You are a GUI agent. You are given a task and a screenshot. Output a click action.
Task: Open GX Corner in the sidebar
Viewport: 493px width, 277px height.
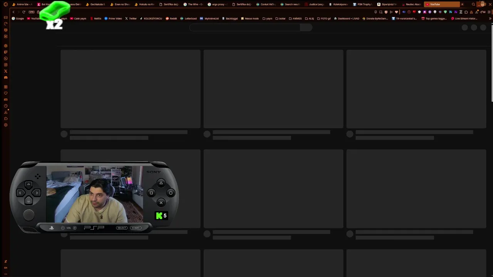click(x=5, y=18)
